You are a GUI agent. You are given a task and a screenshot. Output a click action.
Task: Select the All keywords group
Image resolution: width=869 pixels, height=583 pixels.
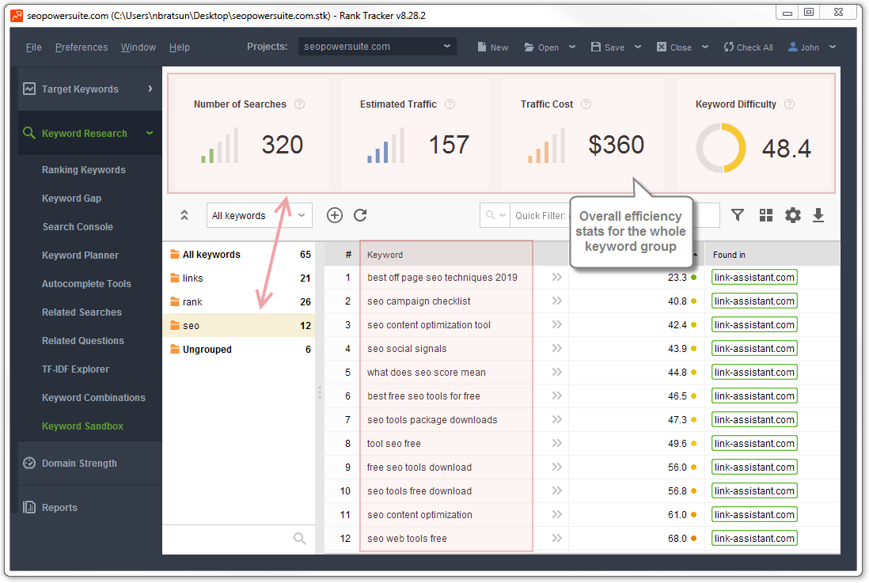pos(240,255)
